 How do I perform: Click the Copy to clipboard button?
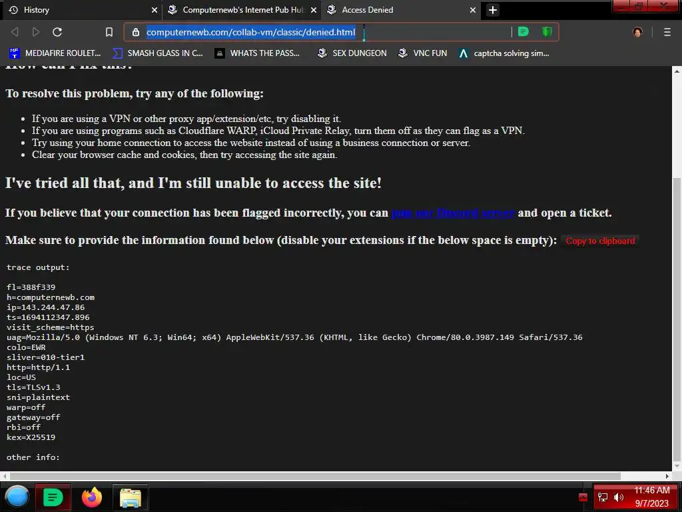click(600, 241)
